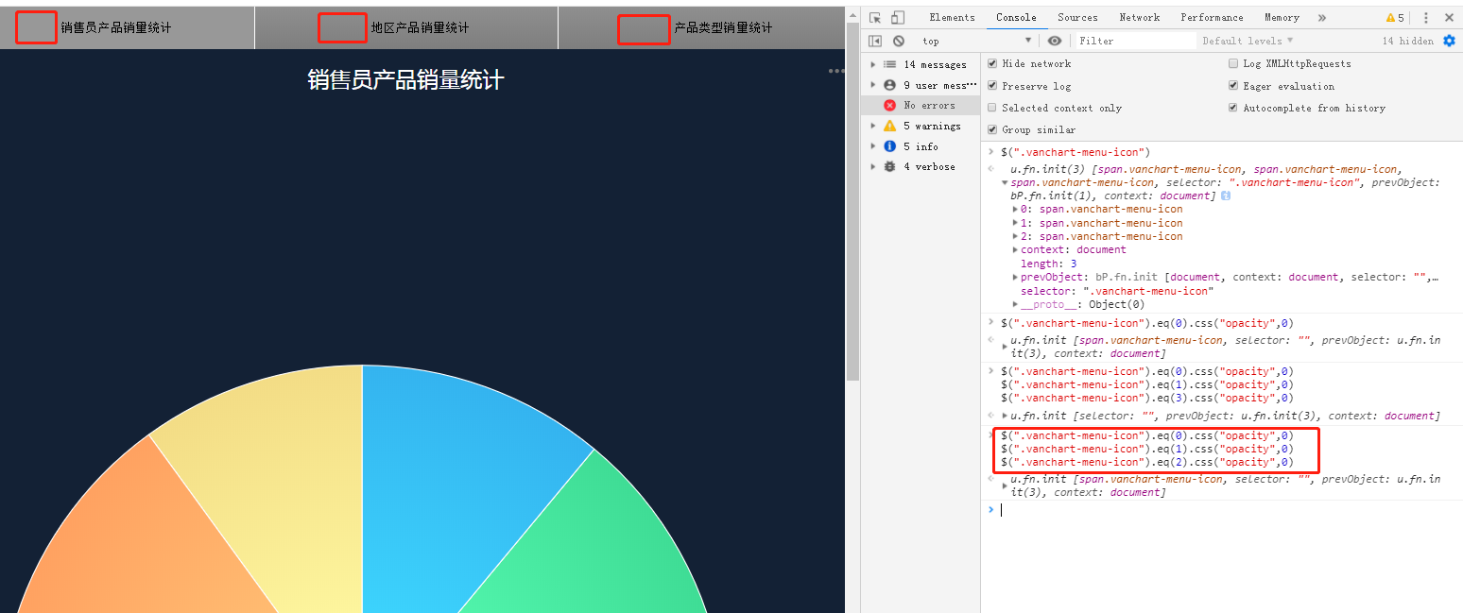Activate the inspect element picker icon
1463x613 pixels.
coord(875,17)
